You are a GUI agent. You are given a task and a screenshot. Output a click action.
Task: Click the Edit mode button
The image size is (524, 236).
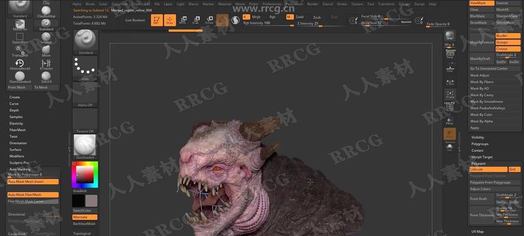click(157, 20)
